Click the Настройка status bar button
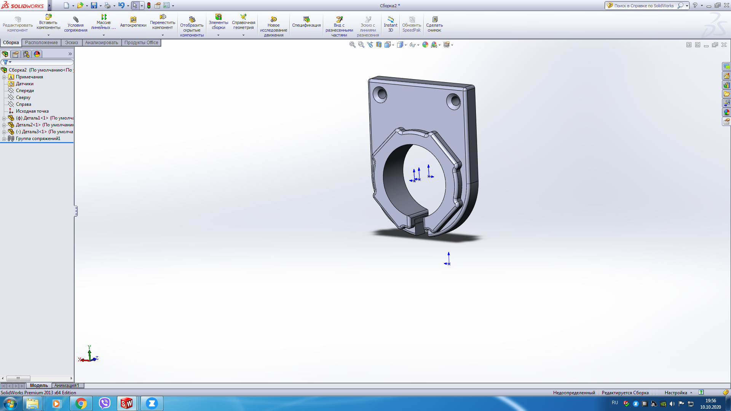The image size is (731, 411). point(676,393)
